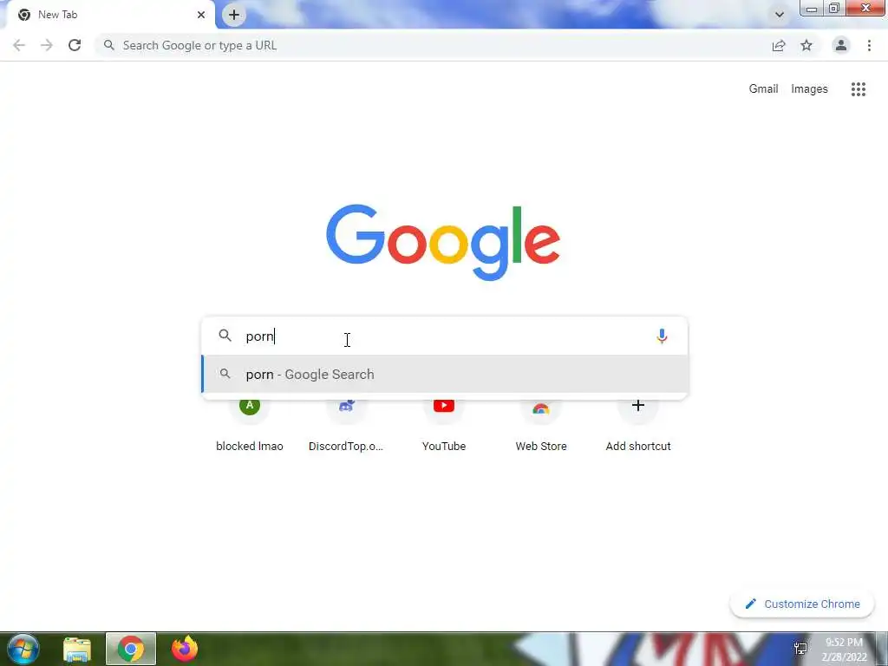Click the Chrome taskbar icon
Image resolution: width=888 pixels, height=666 pixels.
click(131, 649)
